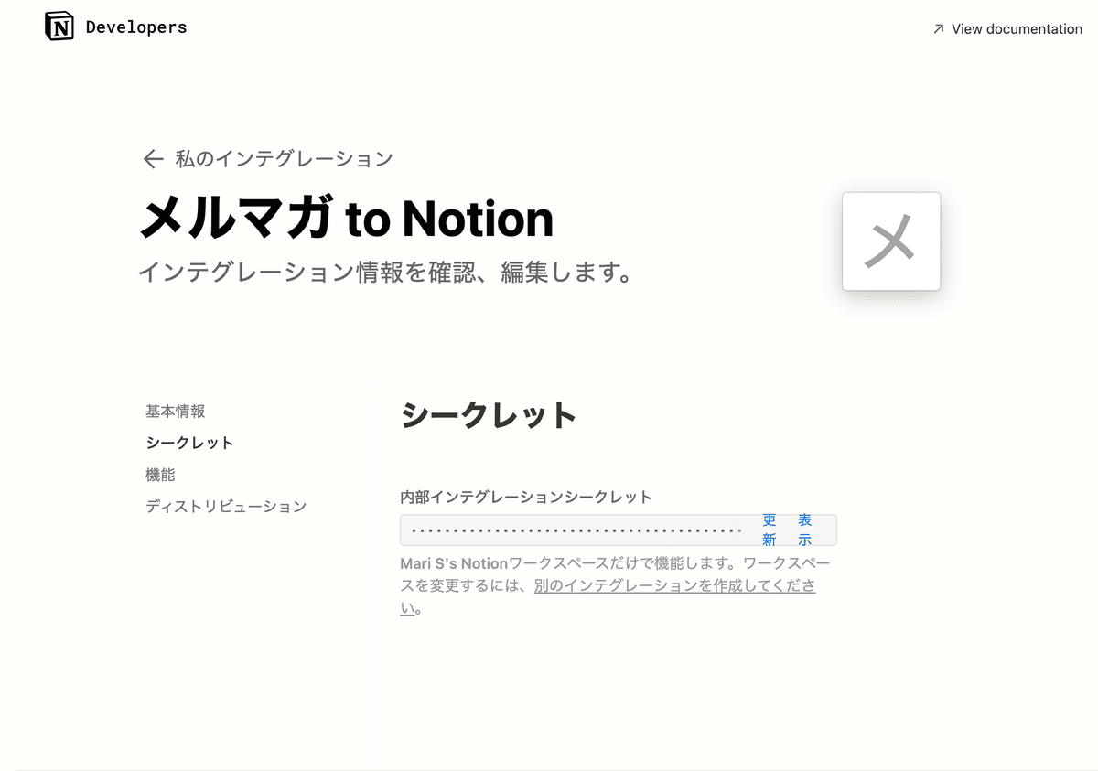Select the シークレット sidebar section

(189, 443)
